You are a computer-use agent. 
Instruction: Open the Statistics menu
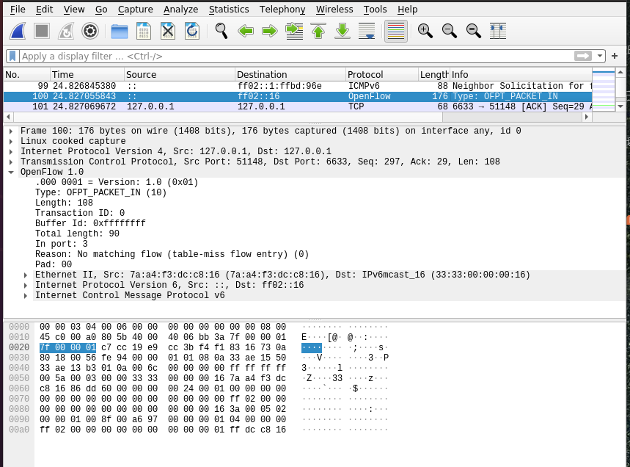(229, 10)
